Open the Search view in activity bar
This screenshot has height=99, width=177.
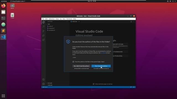43,26
